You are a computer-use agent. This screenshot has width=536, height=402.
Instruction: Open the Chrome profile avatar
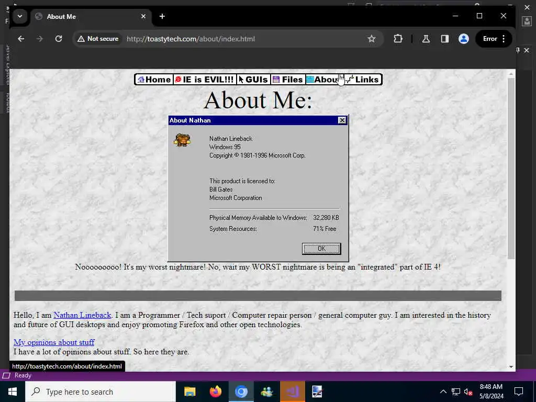coord(464,39)
